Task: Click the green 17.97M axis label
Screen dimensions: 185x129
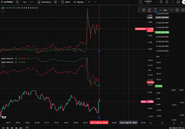Action: (159, 86)
